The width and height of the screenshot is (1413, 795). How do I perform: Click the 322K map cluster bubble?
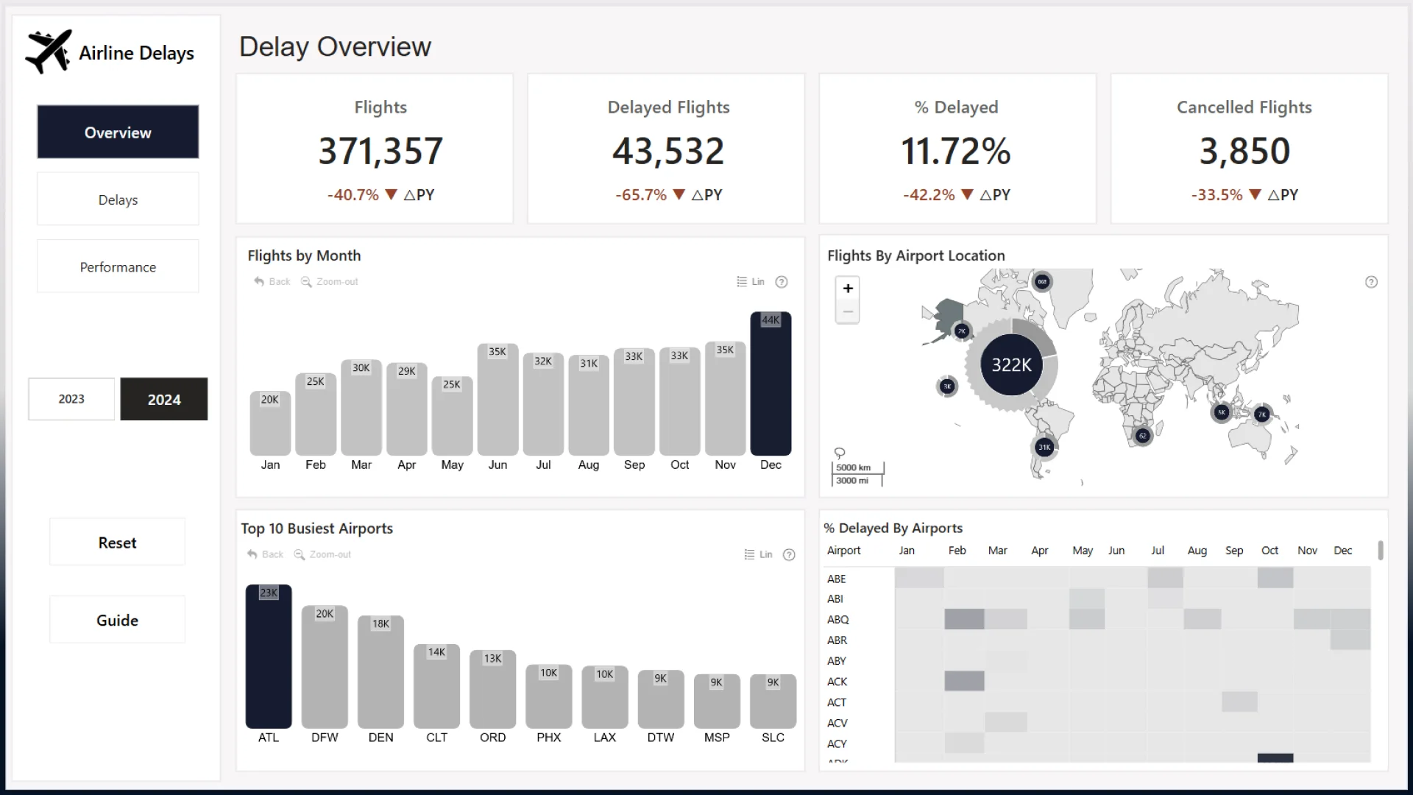point(1011,364)
